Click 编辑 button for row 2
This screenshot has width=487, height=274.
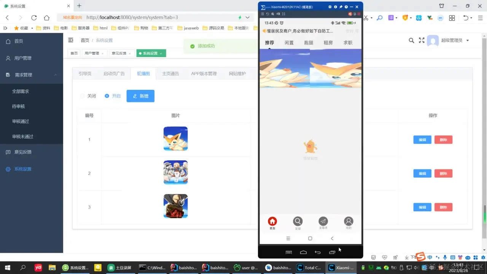[x=422, y=174]
